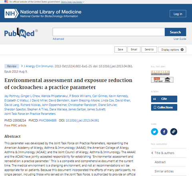Open the PubMed logo home link
The width and height of the screenshot is (192, 176).
pos(21,33)
